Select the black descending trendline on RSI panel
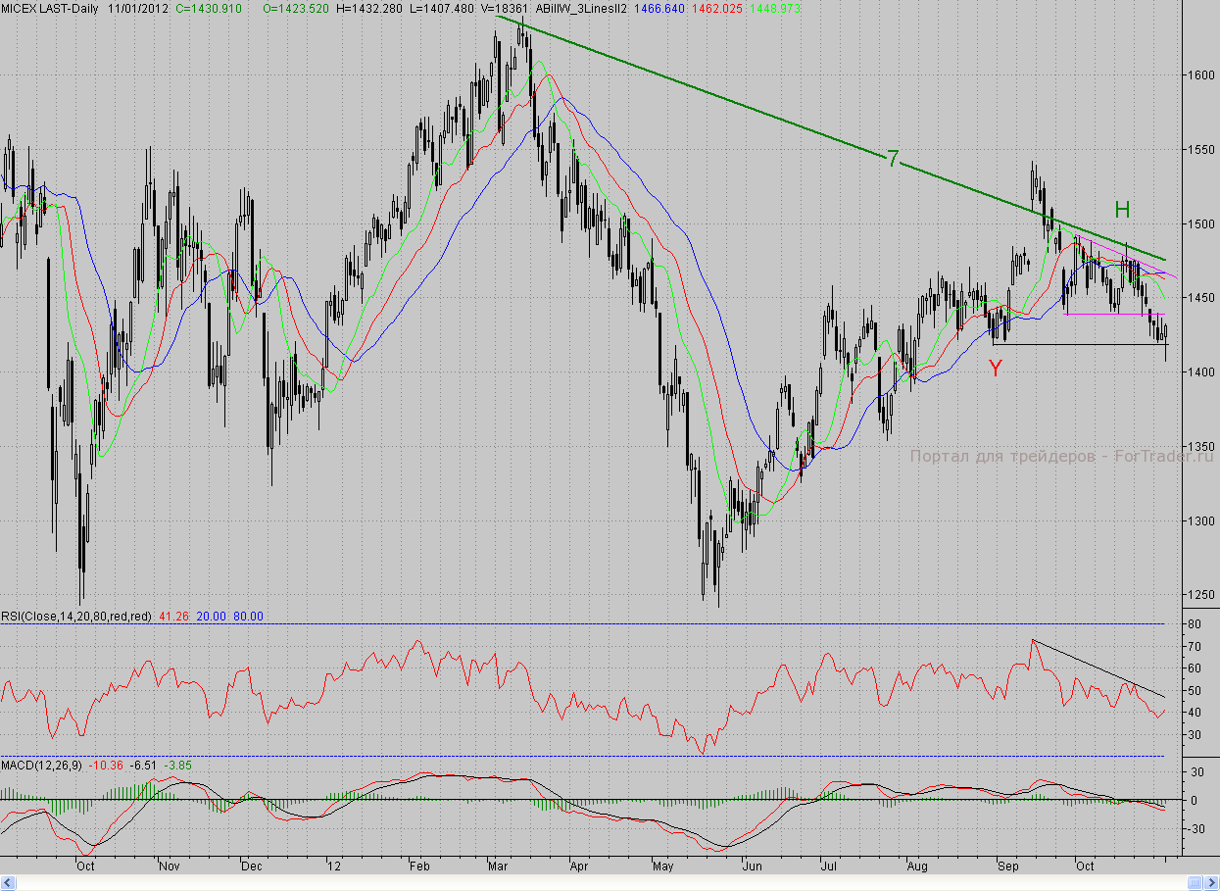 (1098, 668)
